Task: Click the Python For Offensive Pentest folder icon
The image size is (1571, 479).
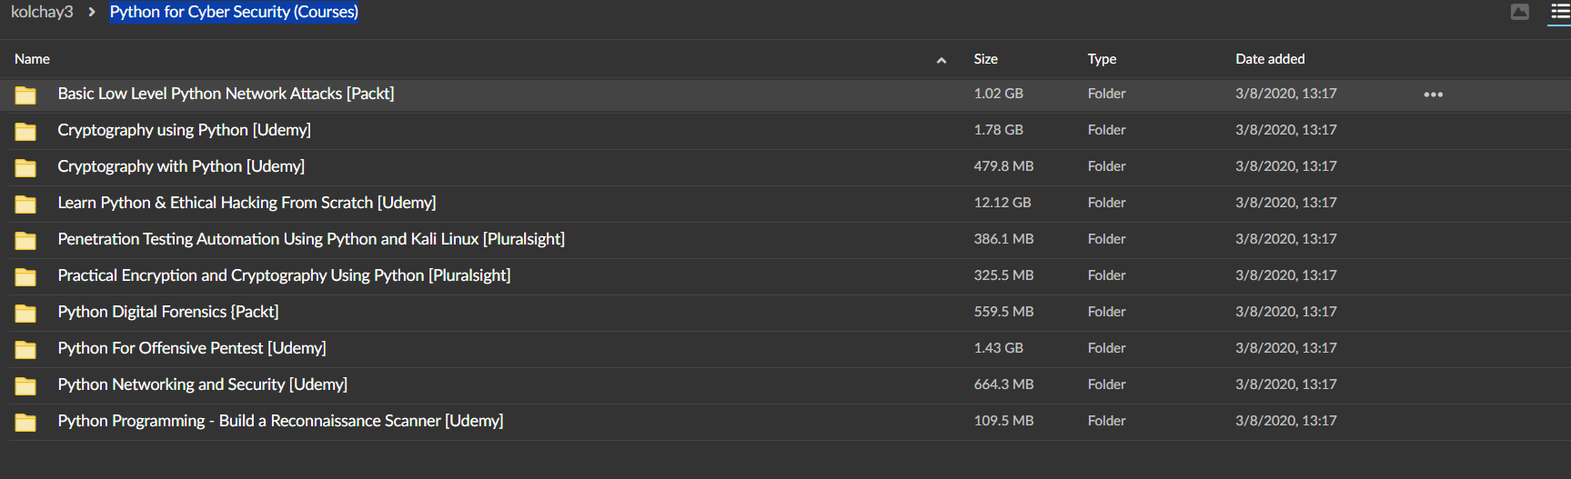Action: [x=25, y=349]
